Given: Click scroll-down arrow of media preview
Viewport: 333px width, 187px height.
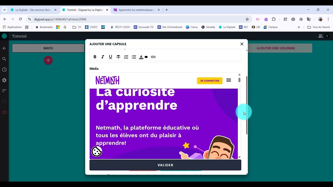Looking at the screenshot, I should [x=239, y=157].
